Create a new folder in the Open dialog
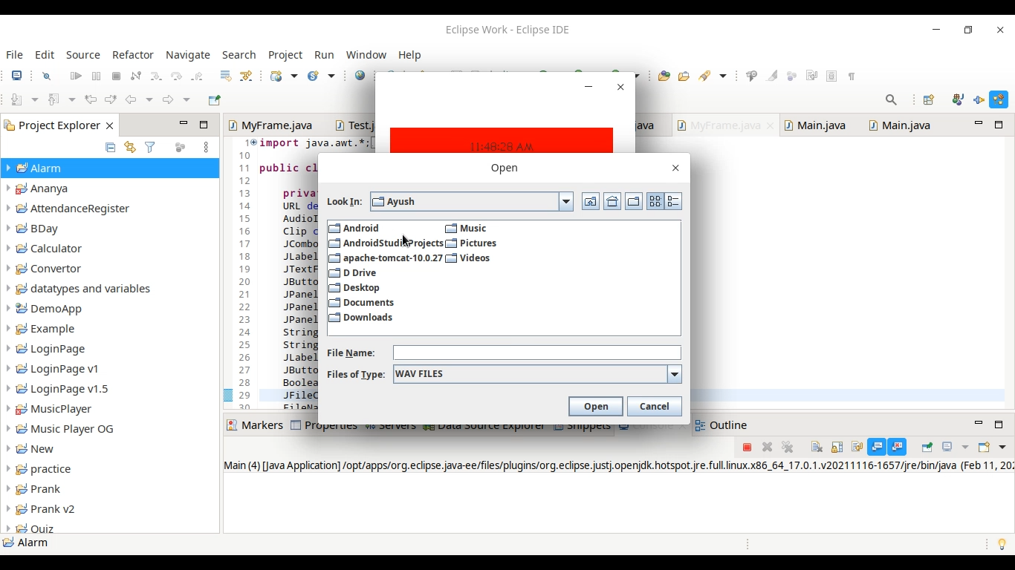Image resolution: width=1015 pixels, height=570 pixels. (x=634, y=201)
